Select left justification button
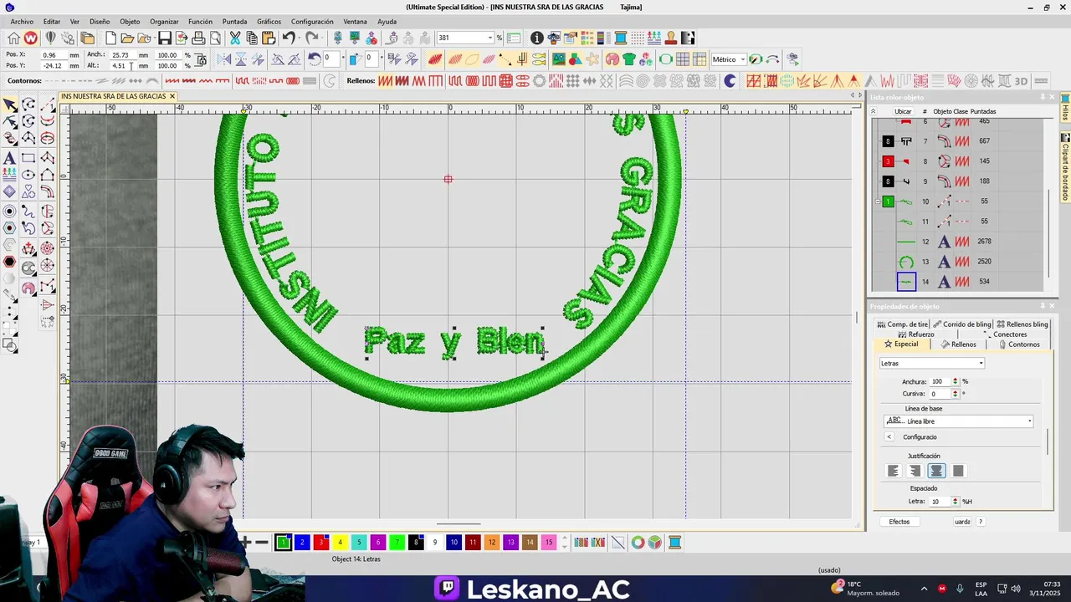 893,471
